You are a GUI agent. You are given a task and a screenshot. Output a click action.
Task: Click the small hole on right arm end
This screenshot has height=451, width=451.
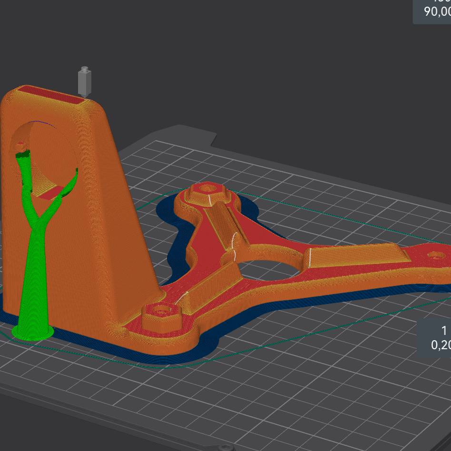[435, 255]
